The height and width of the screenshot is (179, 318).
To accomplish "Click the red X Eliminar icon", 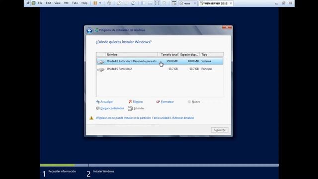I will [x=130, y=101].
